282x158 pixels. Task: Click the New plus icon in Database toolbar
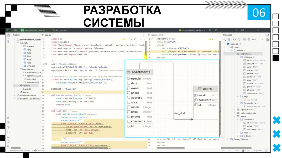(224, 39)
